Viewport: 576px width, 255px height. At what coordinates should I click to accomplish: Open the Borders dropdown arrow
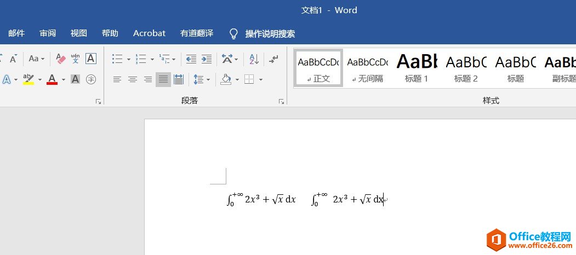point(261,80)
